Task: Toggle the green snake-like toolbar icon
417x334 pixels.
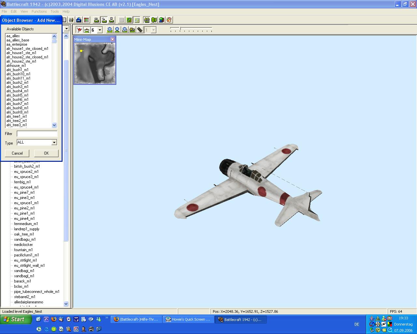Action: (147, 20)
